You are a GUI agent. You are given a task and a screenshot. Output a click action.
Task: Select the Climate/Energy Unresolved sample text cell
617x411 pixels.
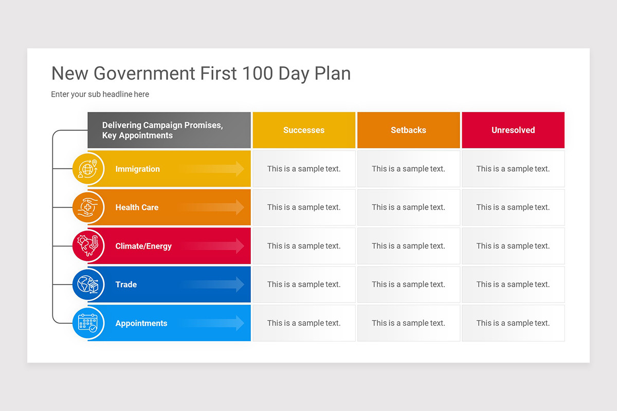tap(513, 246)
